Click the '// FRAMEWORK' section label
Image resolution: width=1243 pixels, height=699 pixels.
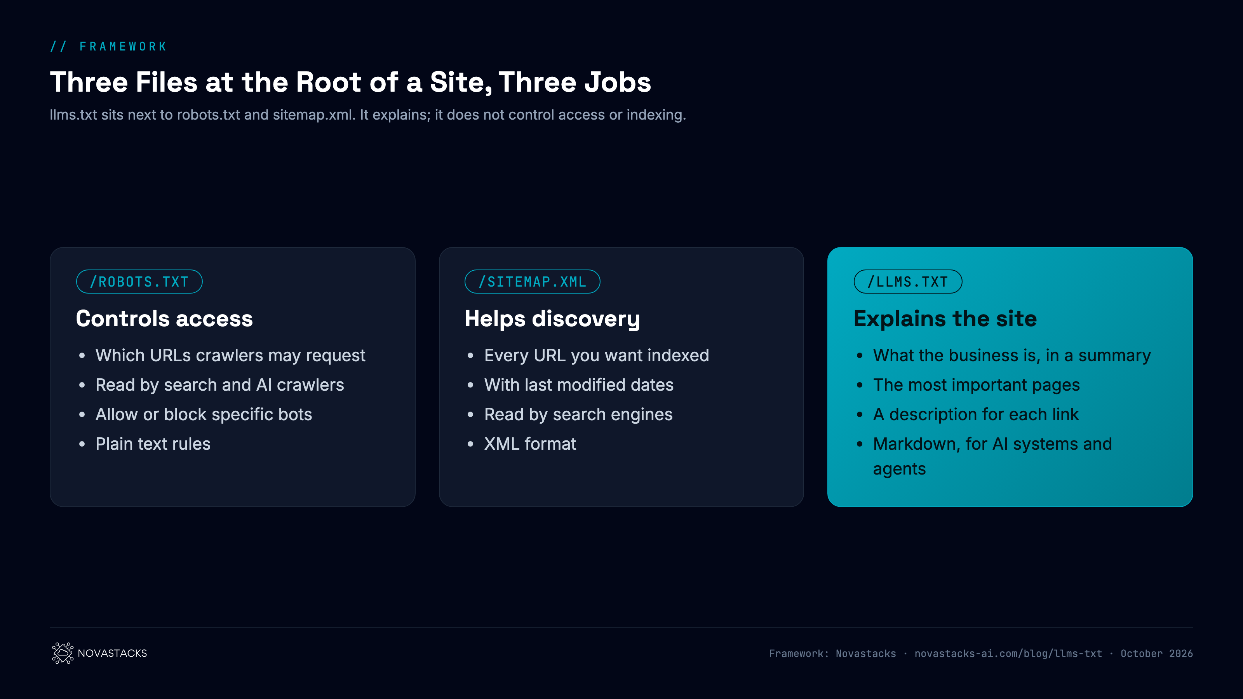pos(109,46)
